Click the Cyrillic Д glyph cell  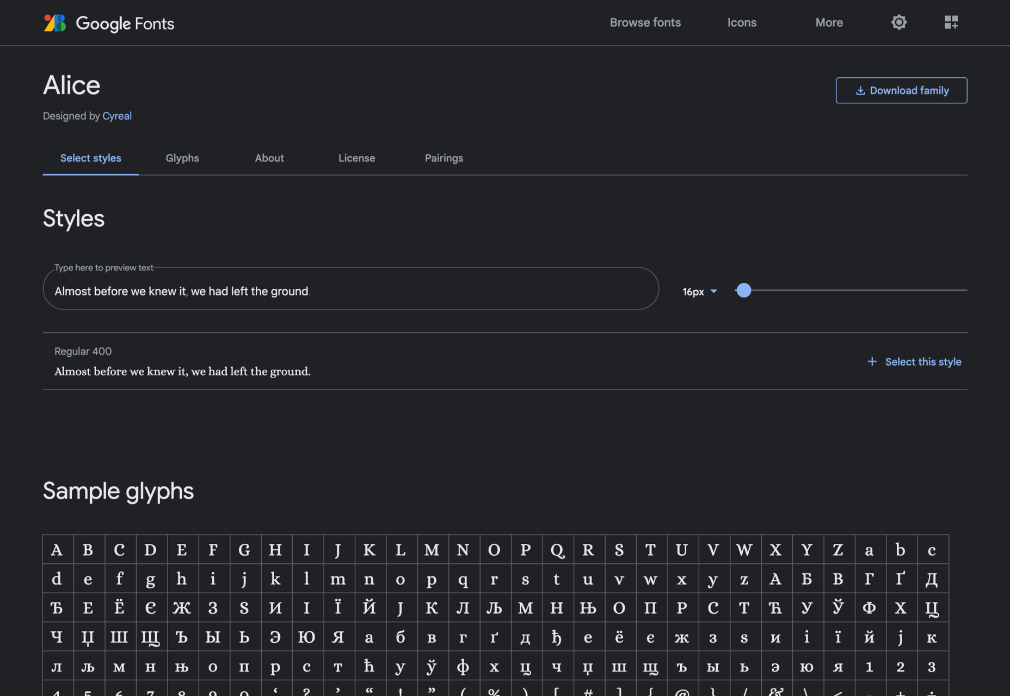click(x=932, y=579)
